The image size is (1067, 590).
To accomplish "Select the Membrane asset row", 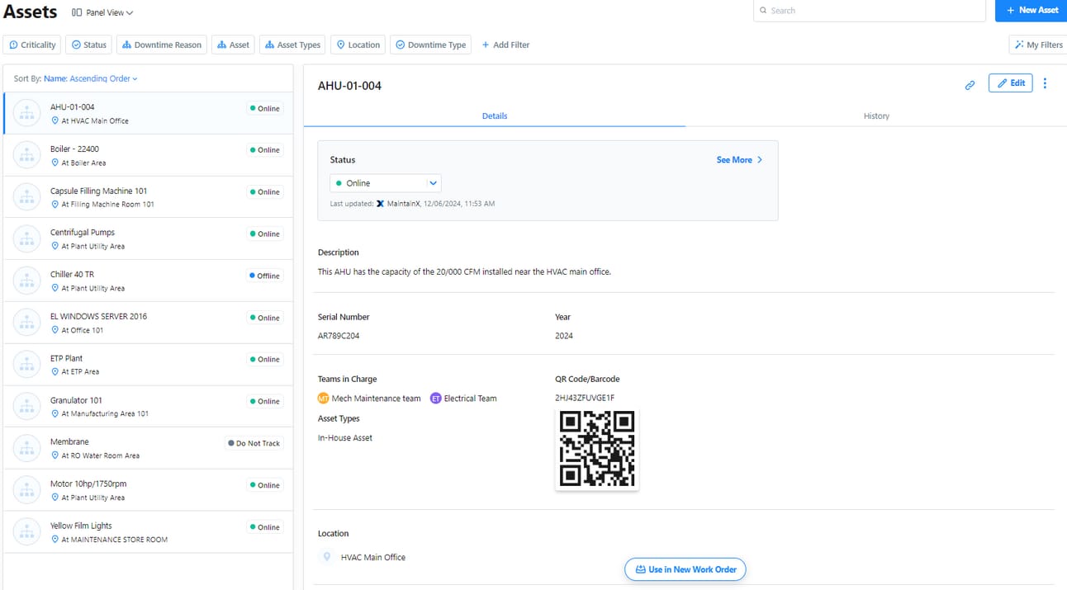I will [148, 449].
